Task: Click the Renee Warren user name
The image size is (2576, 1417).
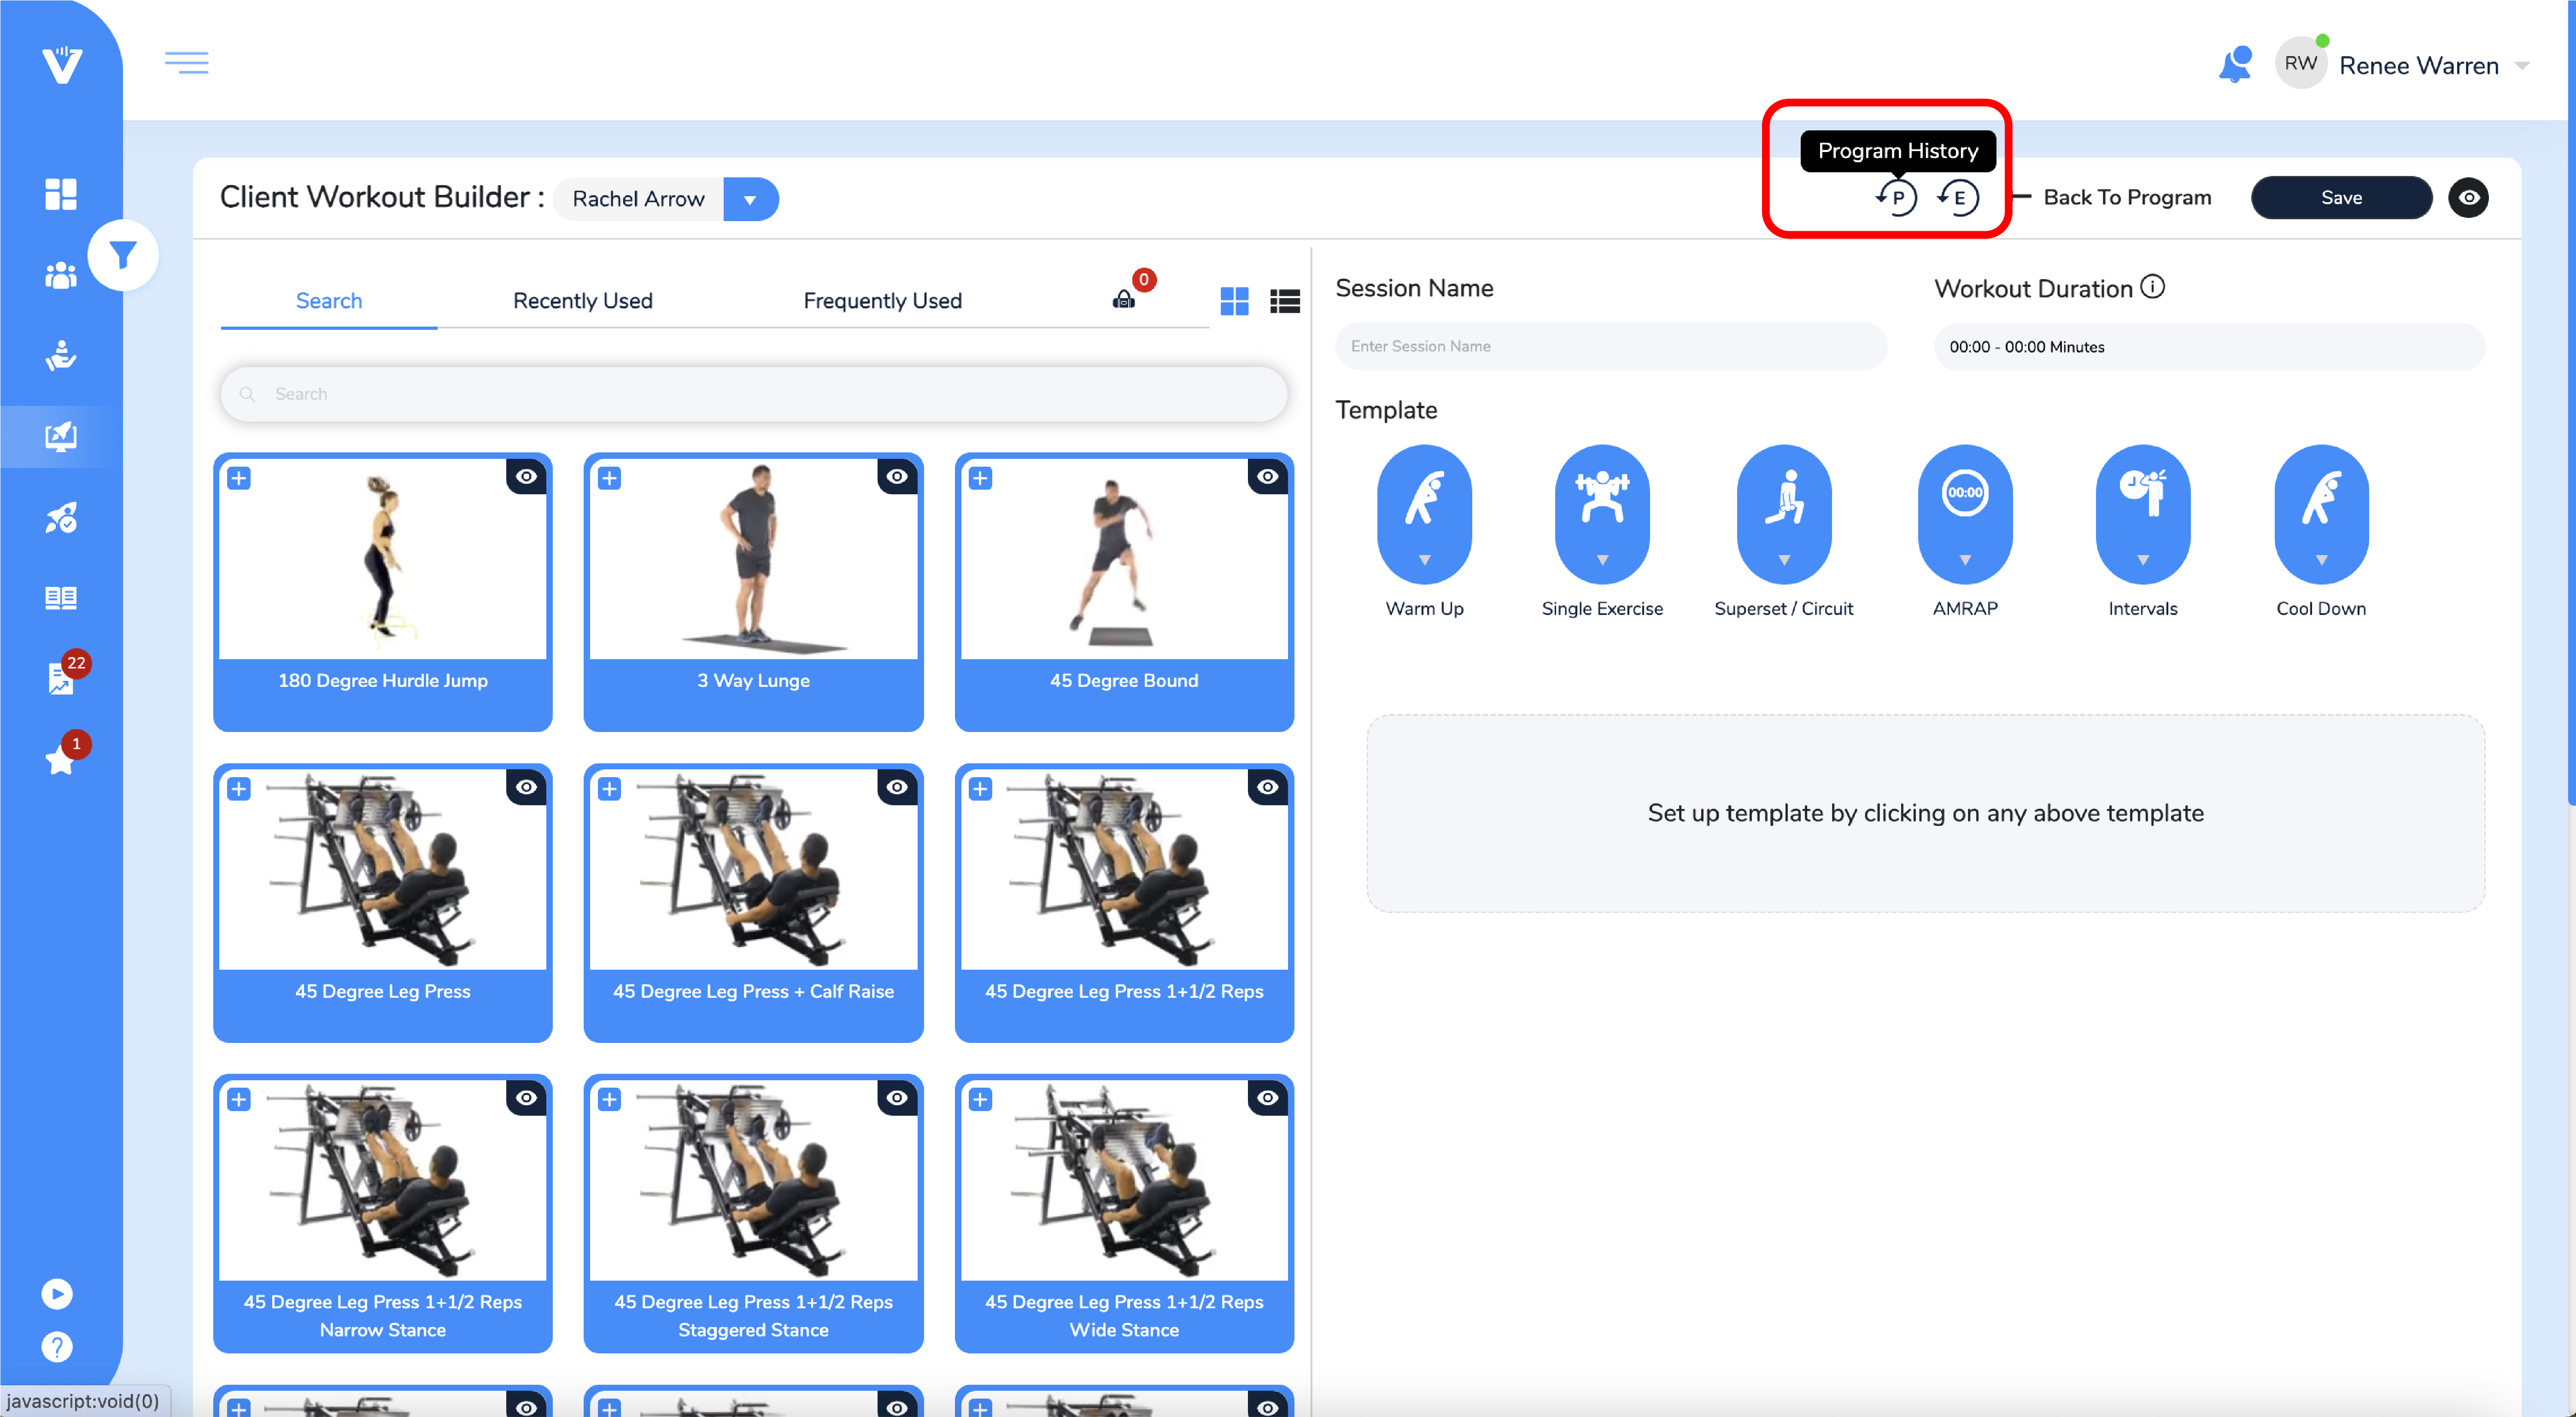Action: (2419, 66)
